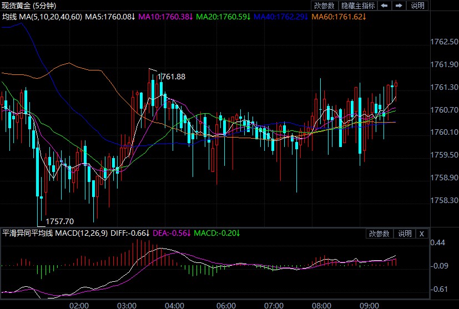Open 改参数 in the MACD panel
The image size is (459, 309).
tap(379, 234)
